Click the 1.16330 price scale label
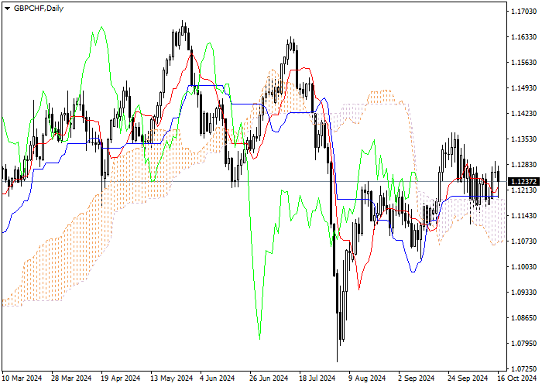The height and width of the screenshot is (387, 542). [x=523, y=37]
